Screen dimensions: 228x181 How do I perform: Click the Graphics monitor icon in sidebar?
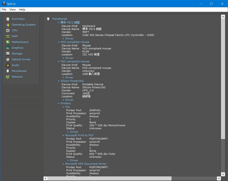tap(8, 48)
